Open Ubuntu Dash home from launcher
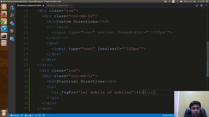Screen dimensions: 209x117 coord(4,7)
